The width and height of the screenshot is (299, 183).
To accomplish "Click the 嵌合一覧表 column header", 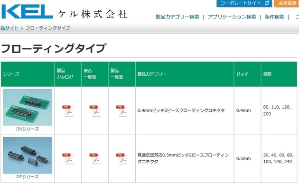I will click(x=95, y=74).
